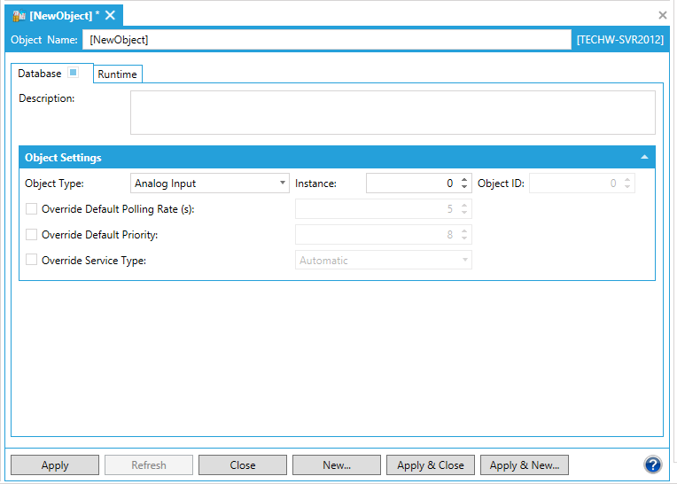677x484 pixels.
Task: Click inside the Description text box
Action: tap(393, 113)
